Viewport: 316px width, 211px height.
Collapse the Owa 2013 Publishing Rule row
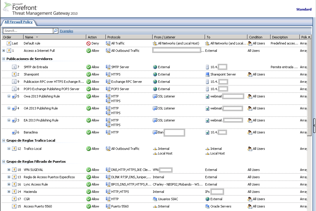pos(9,96)
